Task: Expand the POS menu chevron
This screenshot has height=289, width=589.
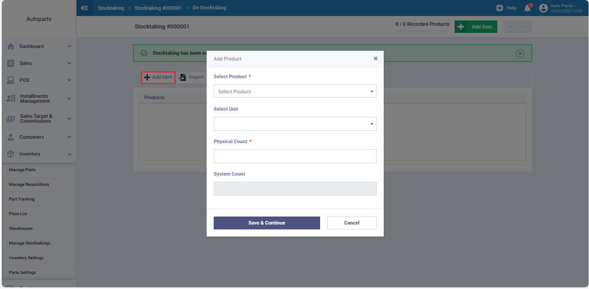Action: coord(69,80)
